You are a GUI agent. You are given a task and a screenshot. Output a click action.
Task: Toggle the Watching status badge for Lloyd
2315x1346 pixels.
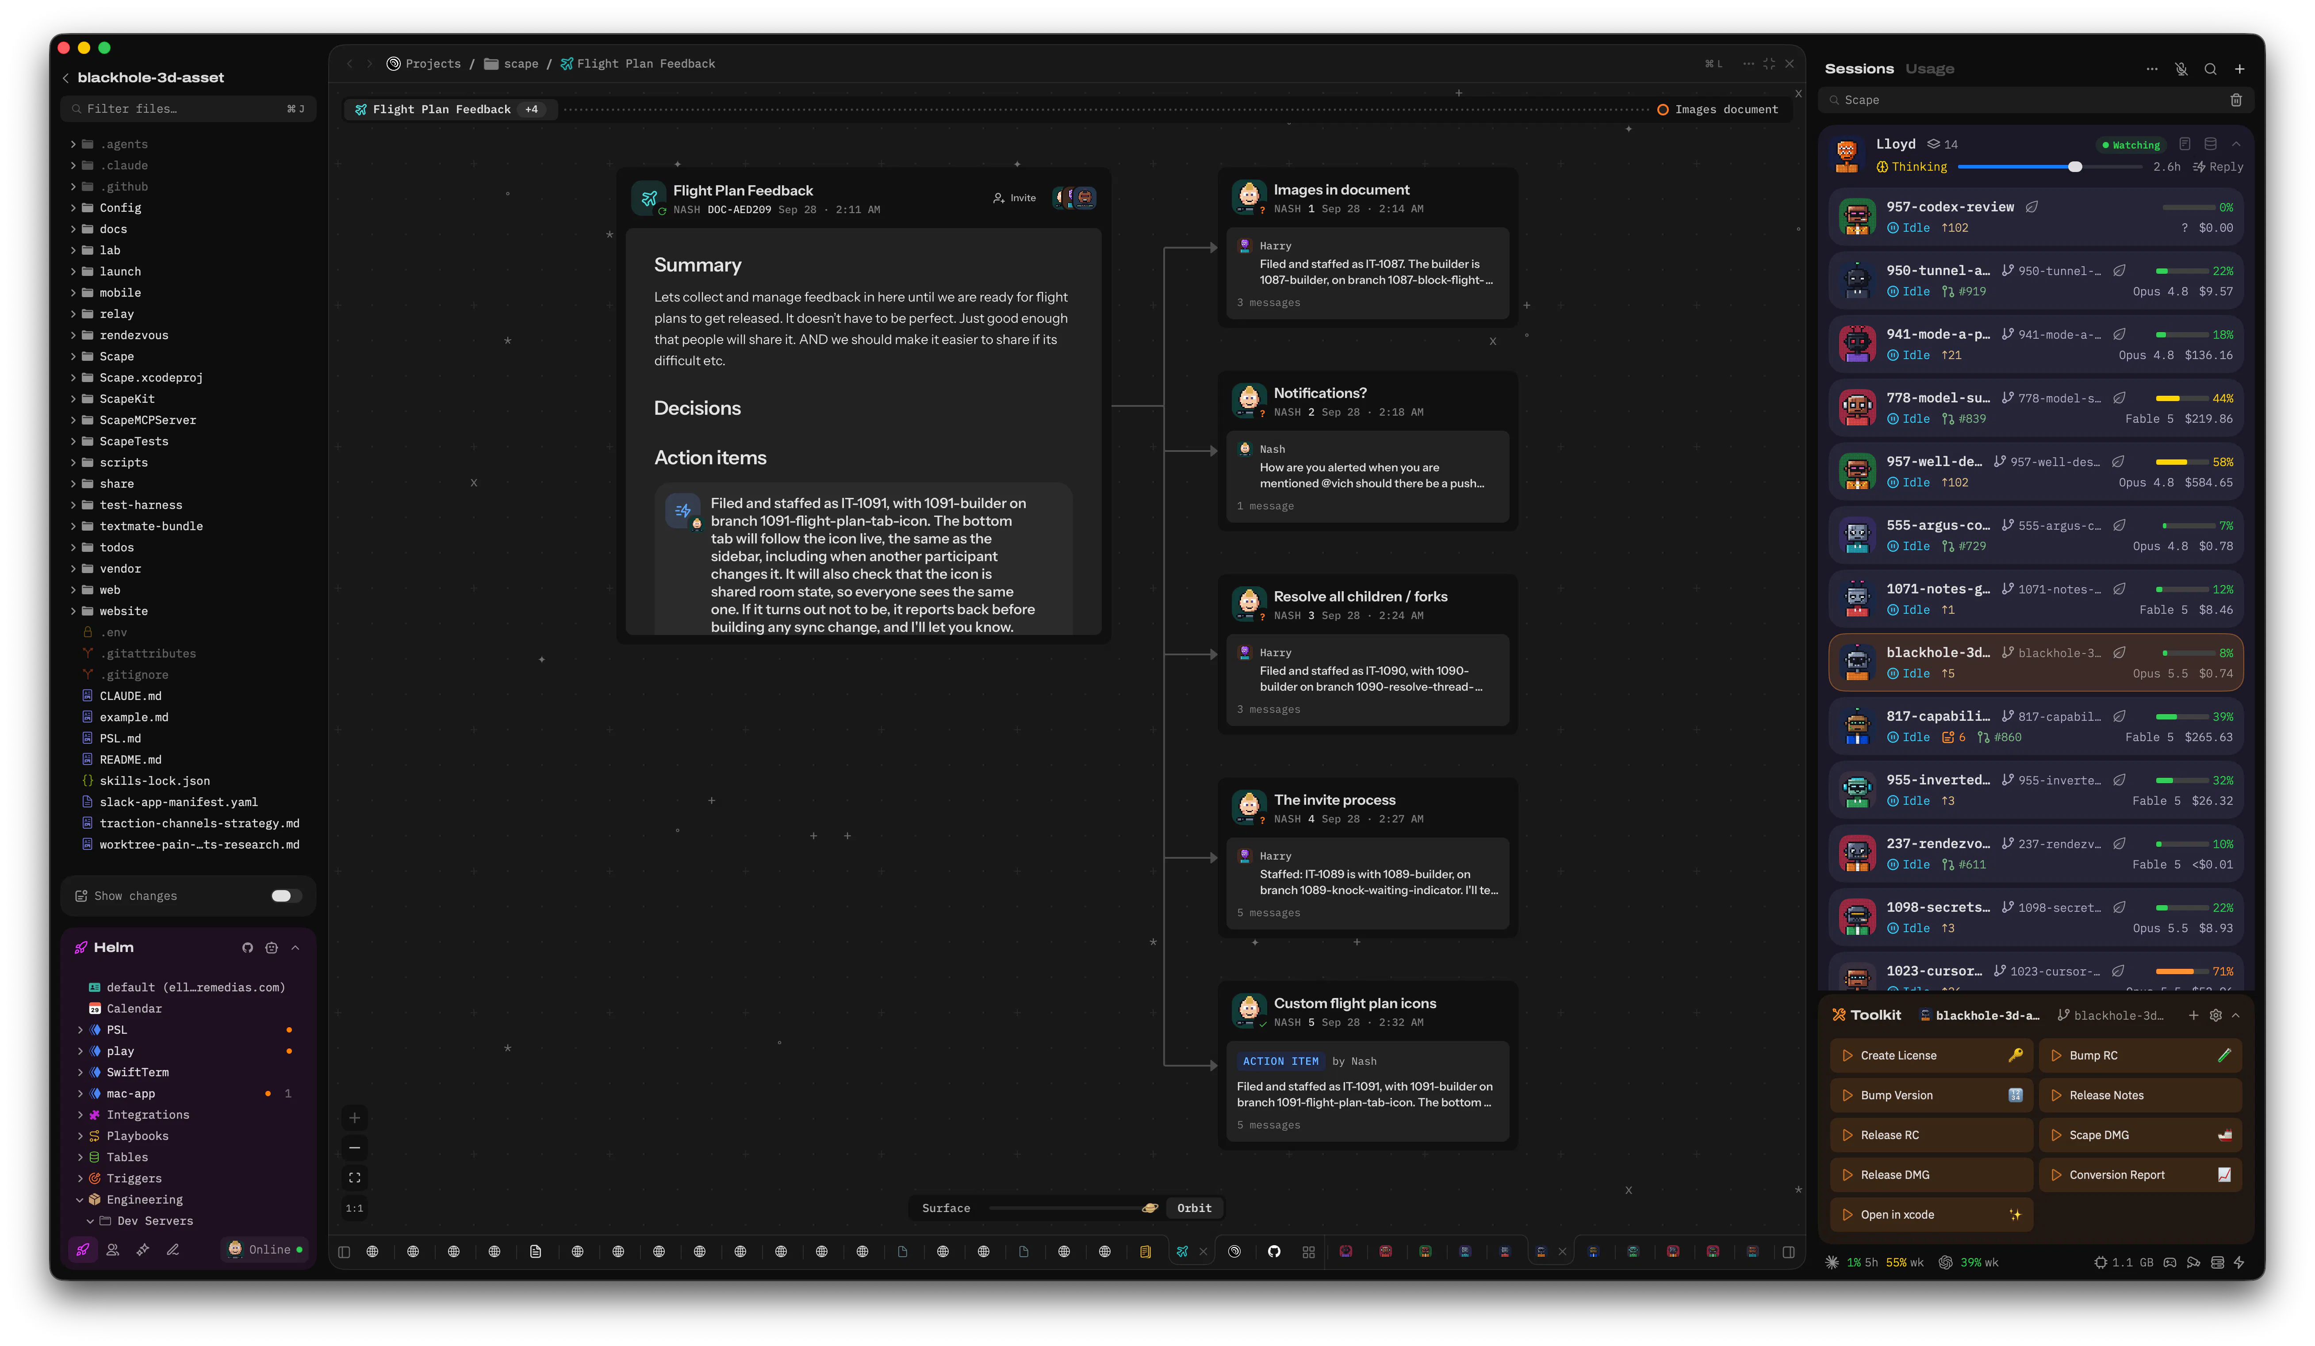2131,145
